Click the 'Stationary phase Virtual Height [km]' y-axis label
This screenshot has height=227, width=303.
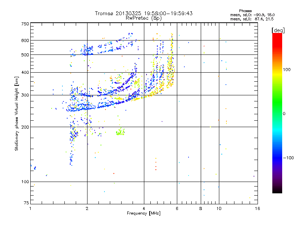point(17,113)
